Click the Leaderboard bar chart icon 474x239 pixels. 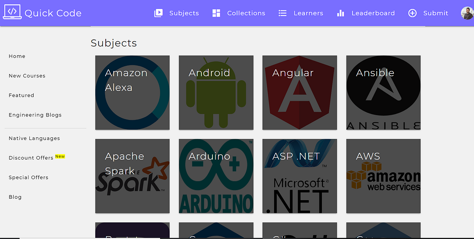[x=340, y=13]
